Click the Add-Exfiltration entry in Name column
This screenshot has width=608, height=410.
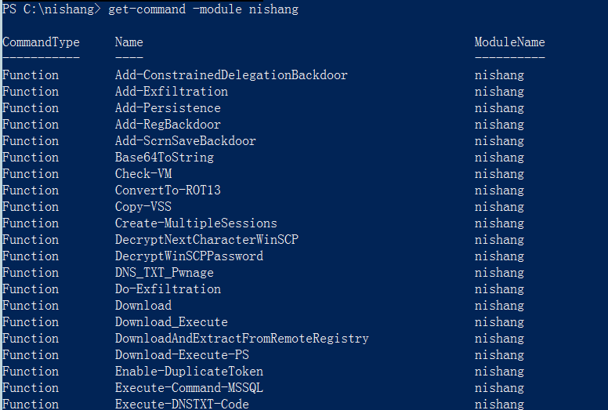coord(172,92)
